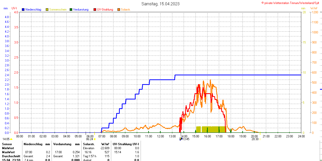Click the sunrise sun icon at 06:24
Viewport: 322px width, 161px height.
point(95,139)
